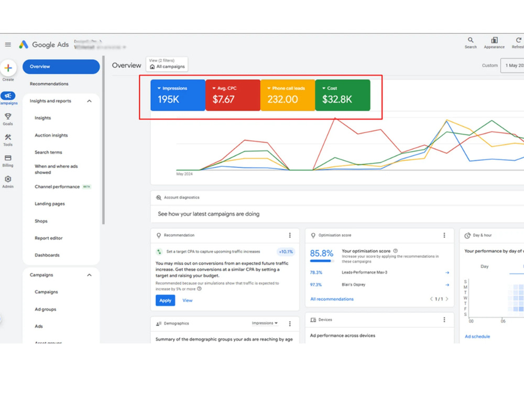Image resolution: width=524 pixels, height=393 pixels.
Task: Open the Shops menu item
Action: pos(41,221)
